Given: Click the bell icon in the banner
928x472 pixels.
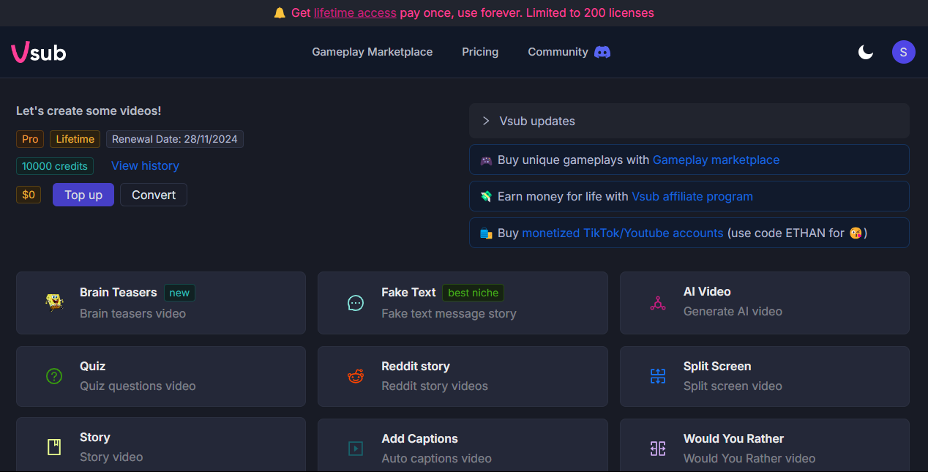Looking at the screenshot, I should pos(280,13).
